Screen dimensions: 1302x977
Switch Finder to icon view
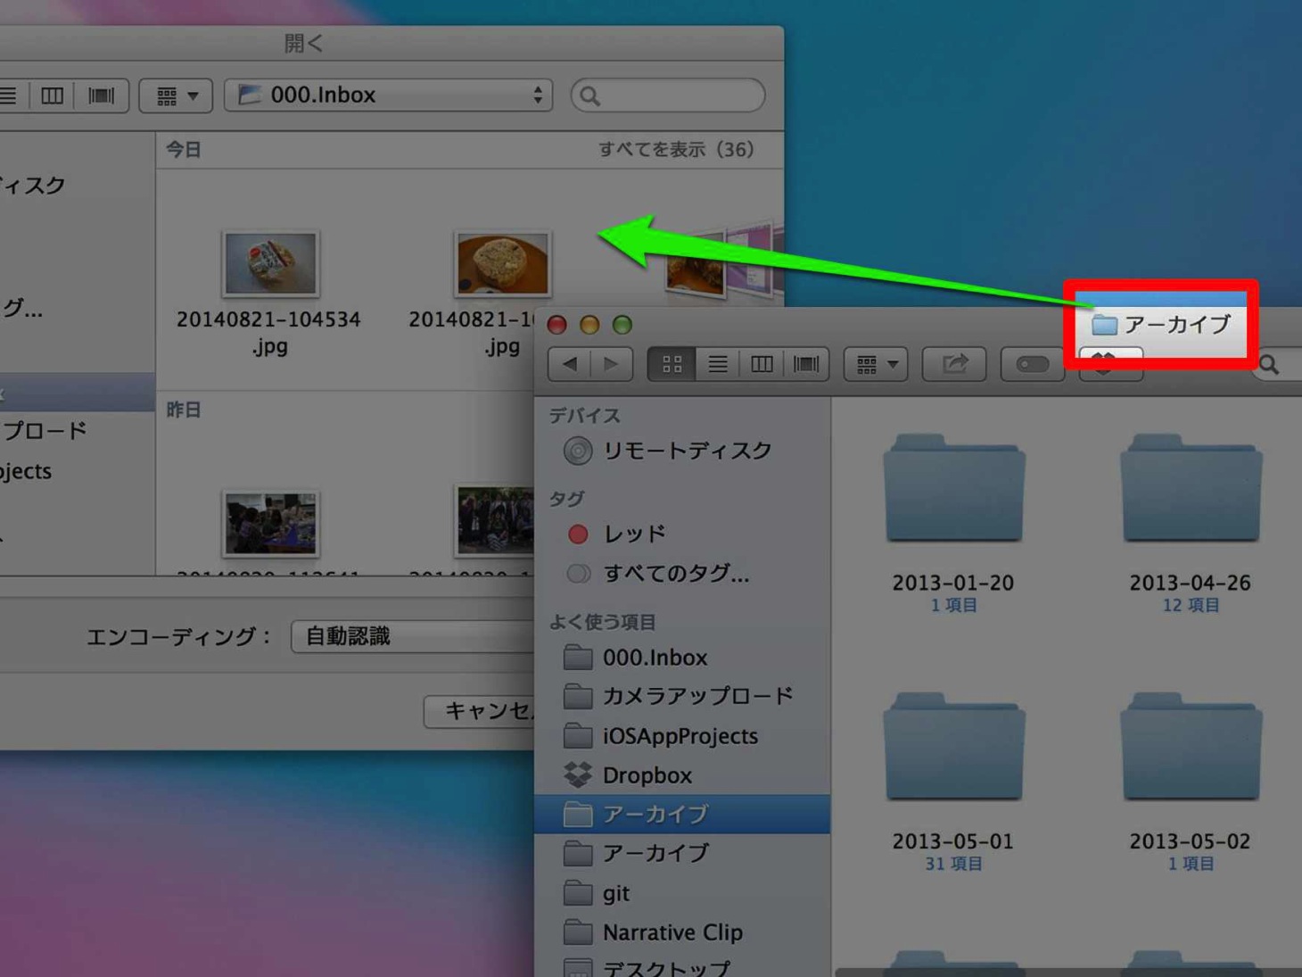672,364
